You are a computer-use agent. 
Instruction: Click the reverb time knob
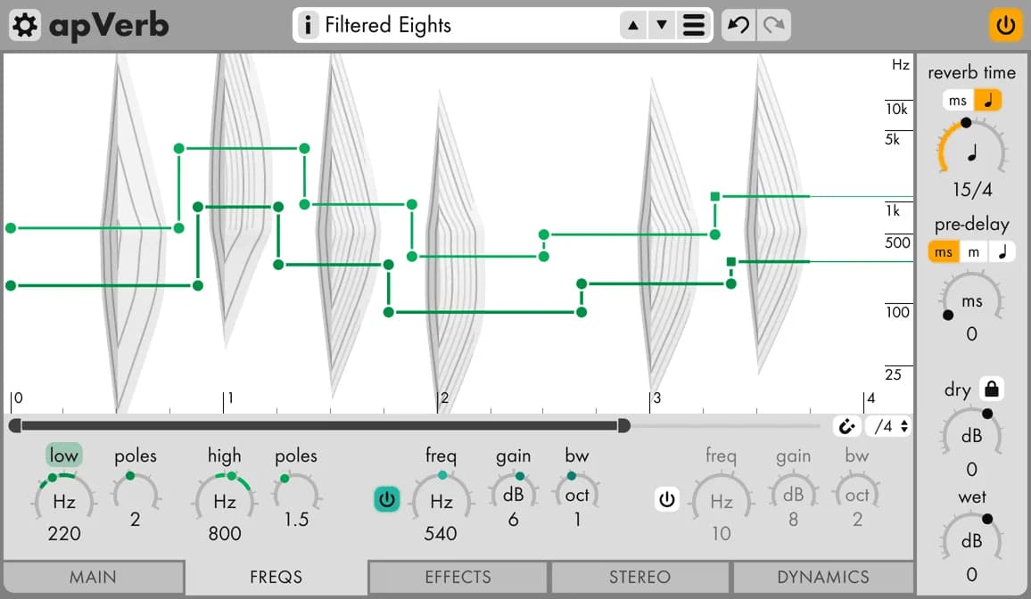[x=971, y=152]
